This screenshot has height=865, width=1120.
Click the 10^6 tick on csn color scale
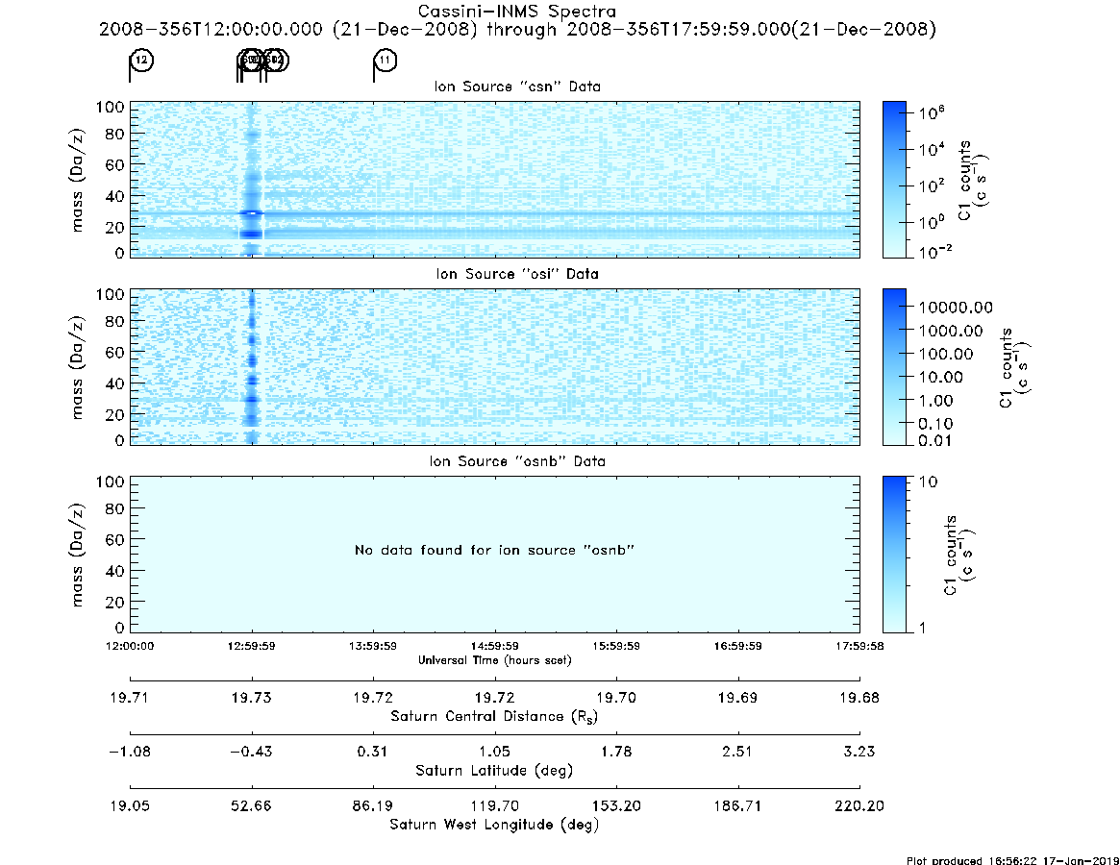click(x=933, y=112)
